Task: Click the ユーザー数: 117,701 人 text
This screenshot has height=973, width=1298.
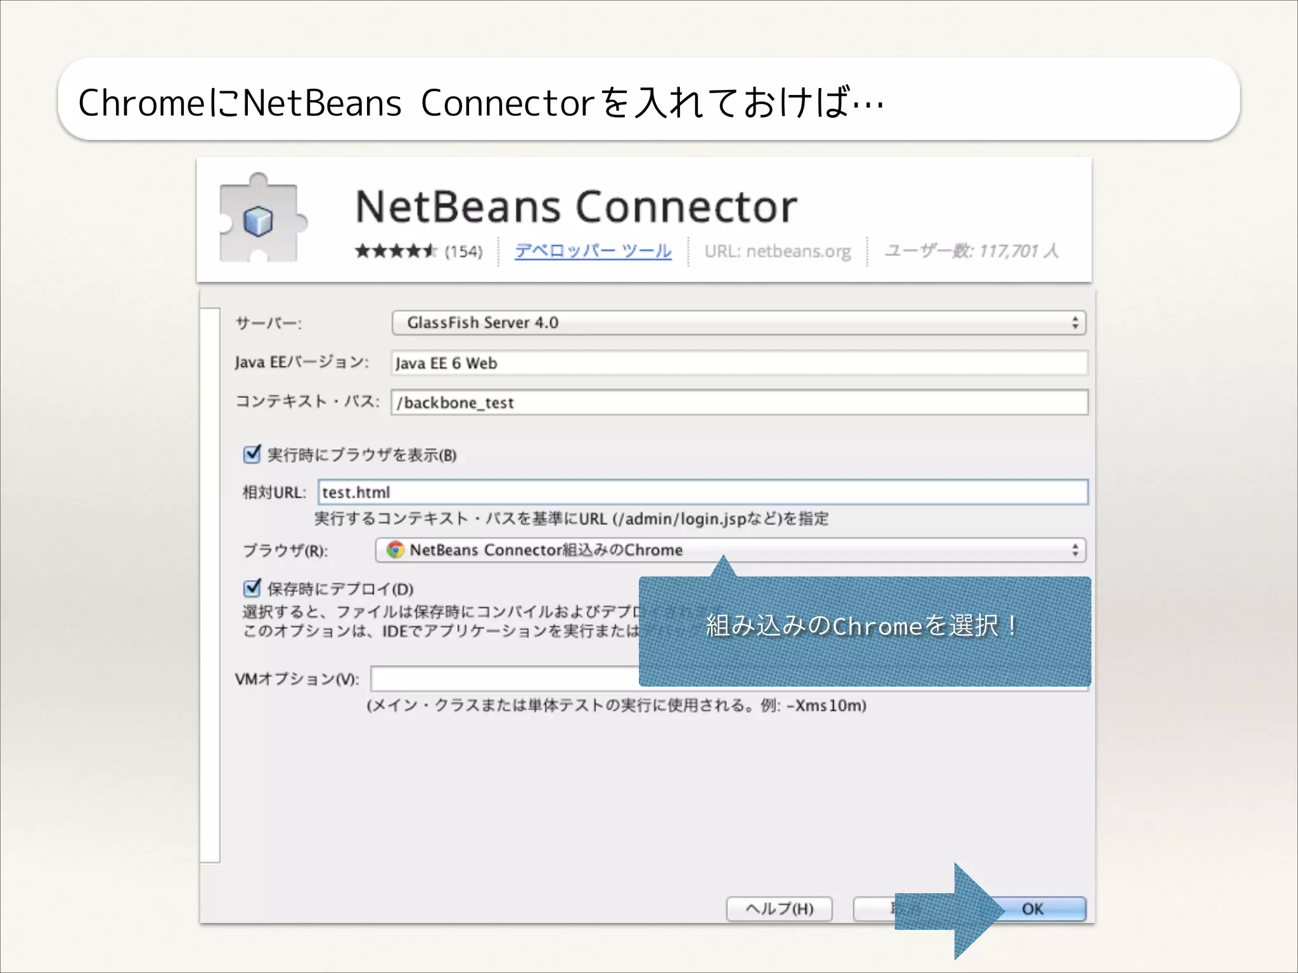Action: 971,251
